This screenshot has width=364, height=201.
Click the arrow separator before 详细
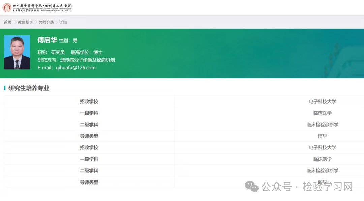click(x=57, y=22)
